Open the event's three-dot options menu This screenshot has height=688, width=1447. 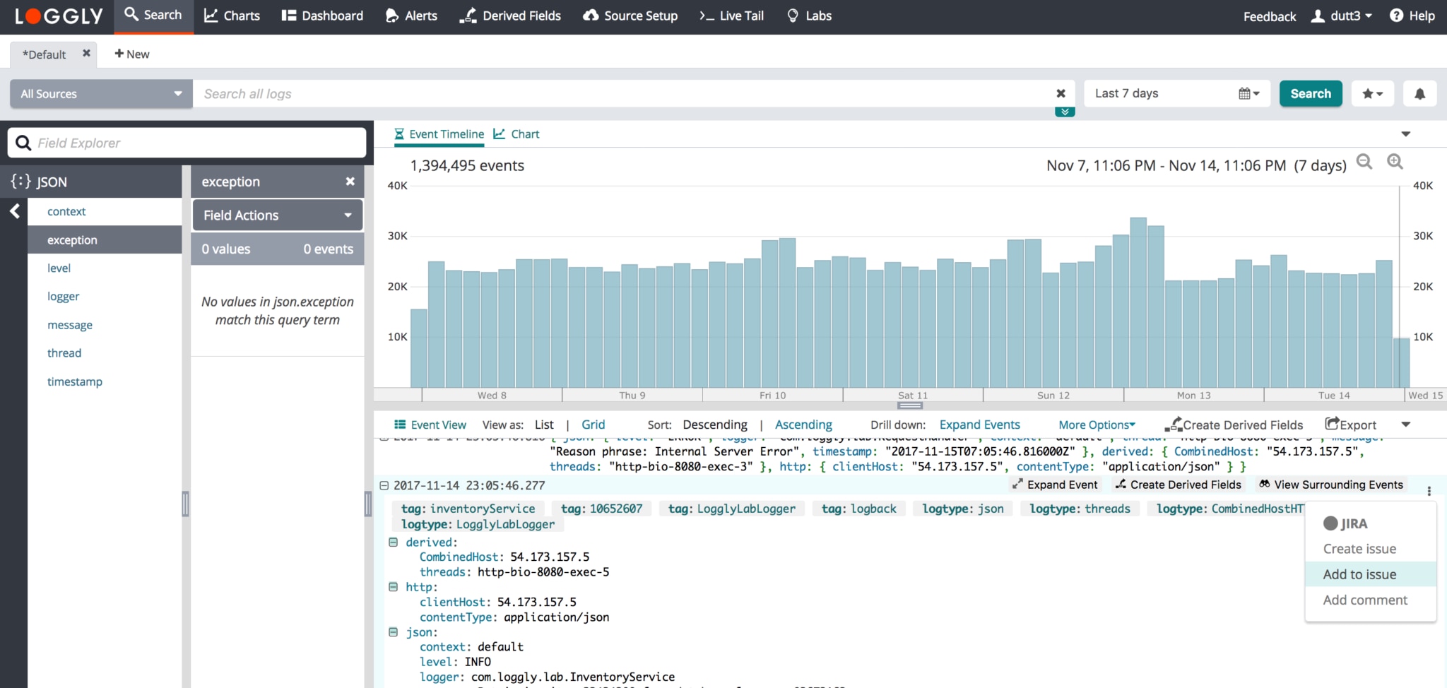(1429, 491)
